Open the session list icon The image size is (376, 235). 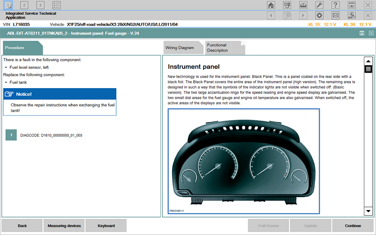pyautogui.click(x=56, y=5)
